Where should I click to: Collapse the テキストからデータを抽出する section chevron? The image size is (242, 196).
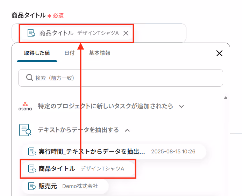pyautogui.click(x=127, y=130)
